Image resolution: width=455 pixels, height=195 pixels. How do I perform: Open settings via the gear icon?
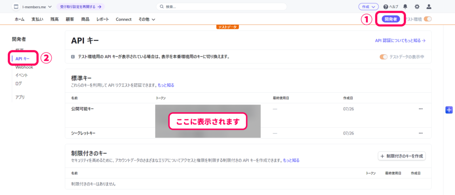coord(417,7)
